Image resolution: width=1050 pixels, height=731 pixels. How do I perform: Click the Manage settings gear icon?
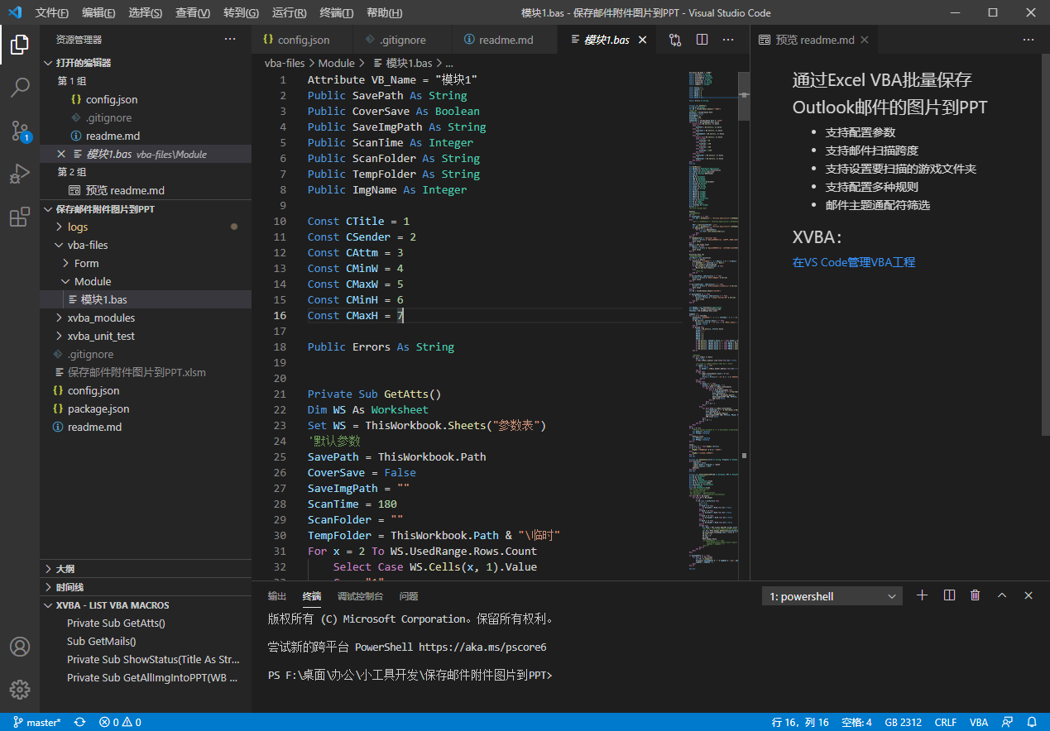20,689
